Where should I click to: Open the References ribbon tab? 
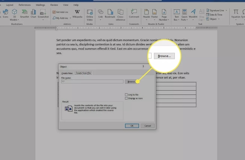24,5
